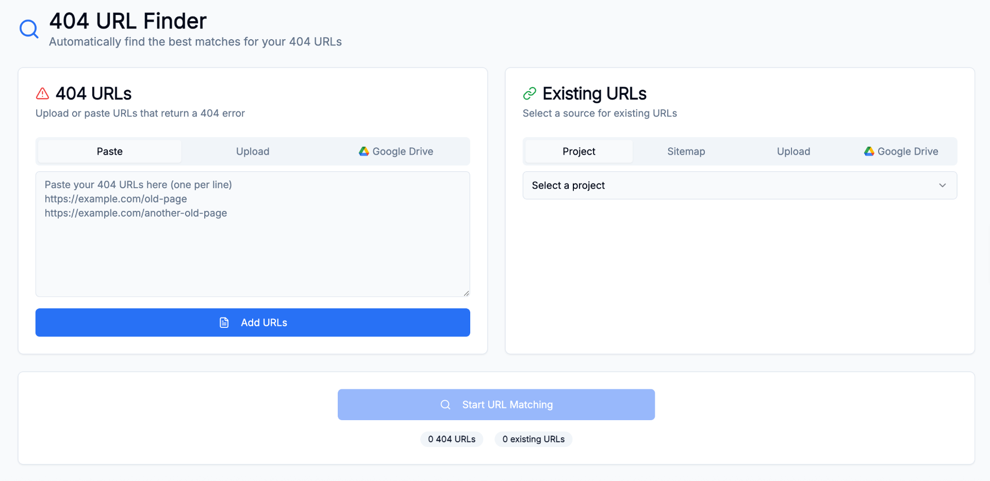This screenshot has width=990, height=481.
Task: Click the 404 URL Finder heading
Action: click(128, 21)
